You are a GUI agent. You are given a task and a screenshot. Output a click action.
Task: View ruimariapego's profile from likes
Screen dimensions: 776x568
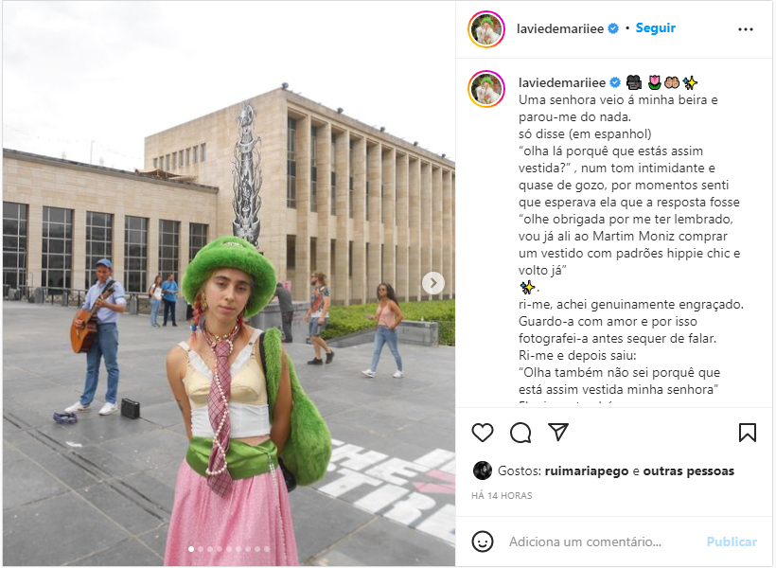587,470
